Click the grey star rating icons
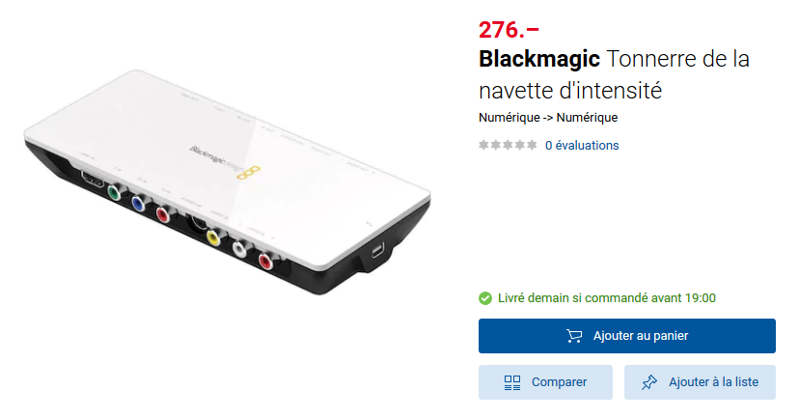This screenshot has width=799, height=419. 508,145
